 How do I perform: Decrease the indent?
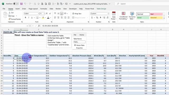65,18
